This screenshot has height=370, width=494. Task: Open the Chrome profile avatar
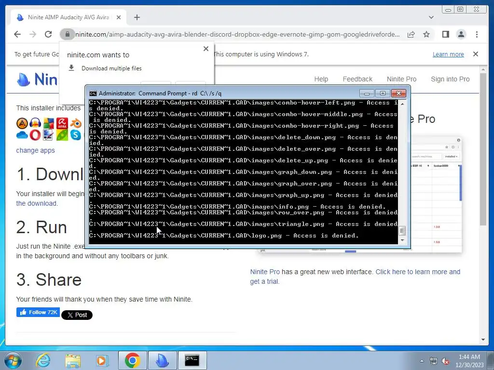point(461,34)
